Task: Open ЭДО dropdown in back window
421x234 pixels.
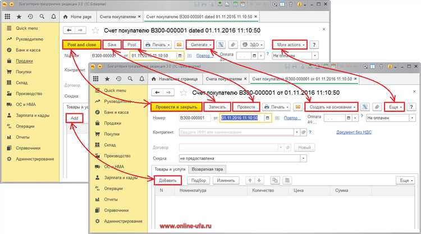Action: (x=253, y=44)
